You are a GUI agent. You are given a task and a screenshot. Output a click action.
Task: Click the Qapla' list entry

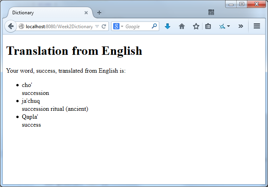pyautogui.click(x=30, y=117)
